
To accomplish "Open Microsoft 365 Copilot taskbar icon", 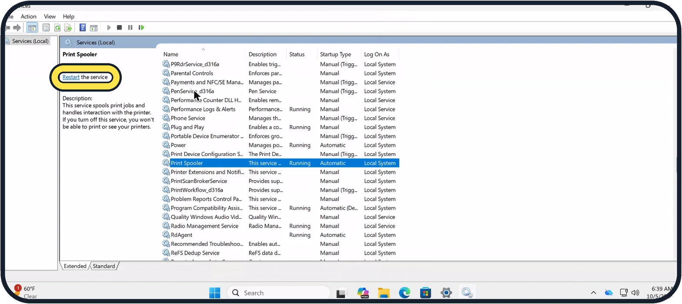I will click(x=363, y=293).
